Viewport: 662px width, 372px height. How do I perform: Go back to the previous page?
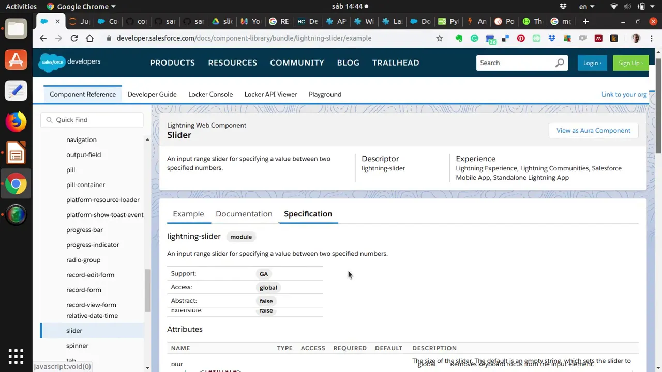pos(43,38)
